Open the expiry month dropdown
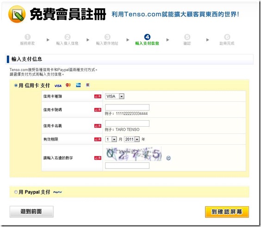The width and height of the screenshot is (261, 227). tap(111, 139)
